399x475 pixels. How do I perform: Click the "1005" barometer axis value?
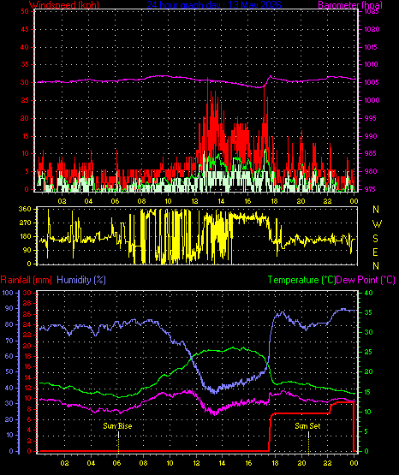pyautogui.click(x=372, y=82)
